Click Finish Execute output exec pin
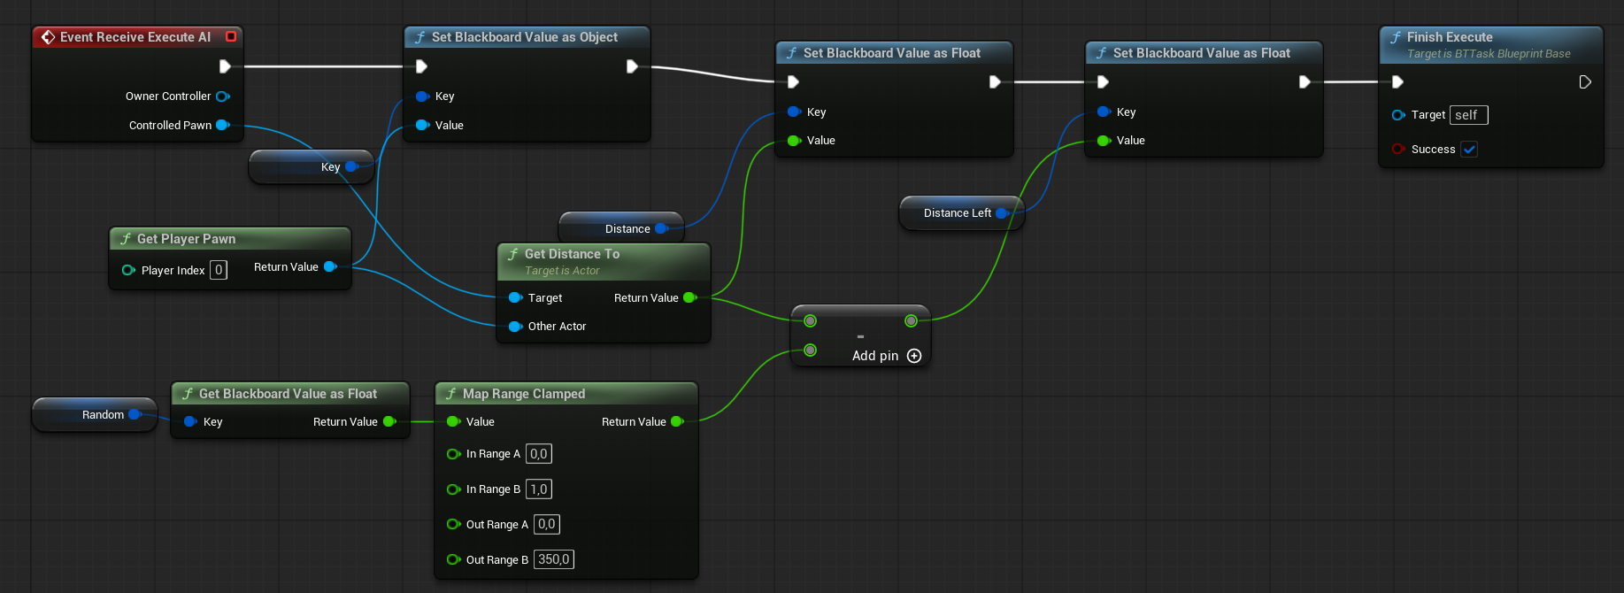Viewport: 1624px width, 593px height. click(x=1584, y=82)
